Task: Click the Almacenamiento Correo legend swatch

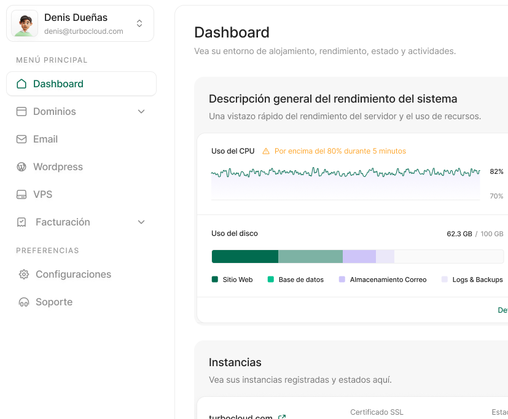Action: [342, 280]
